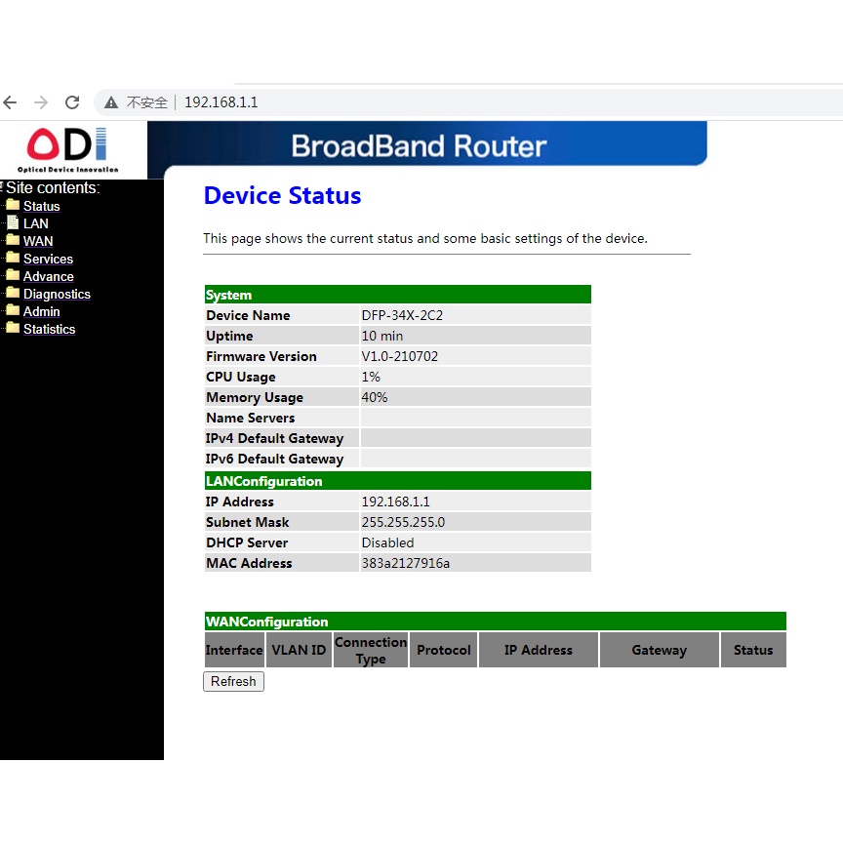
Task: Click the folder icon beside Advance
Action: pos(13,275)
